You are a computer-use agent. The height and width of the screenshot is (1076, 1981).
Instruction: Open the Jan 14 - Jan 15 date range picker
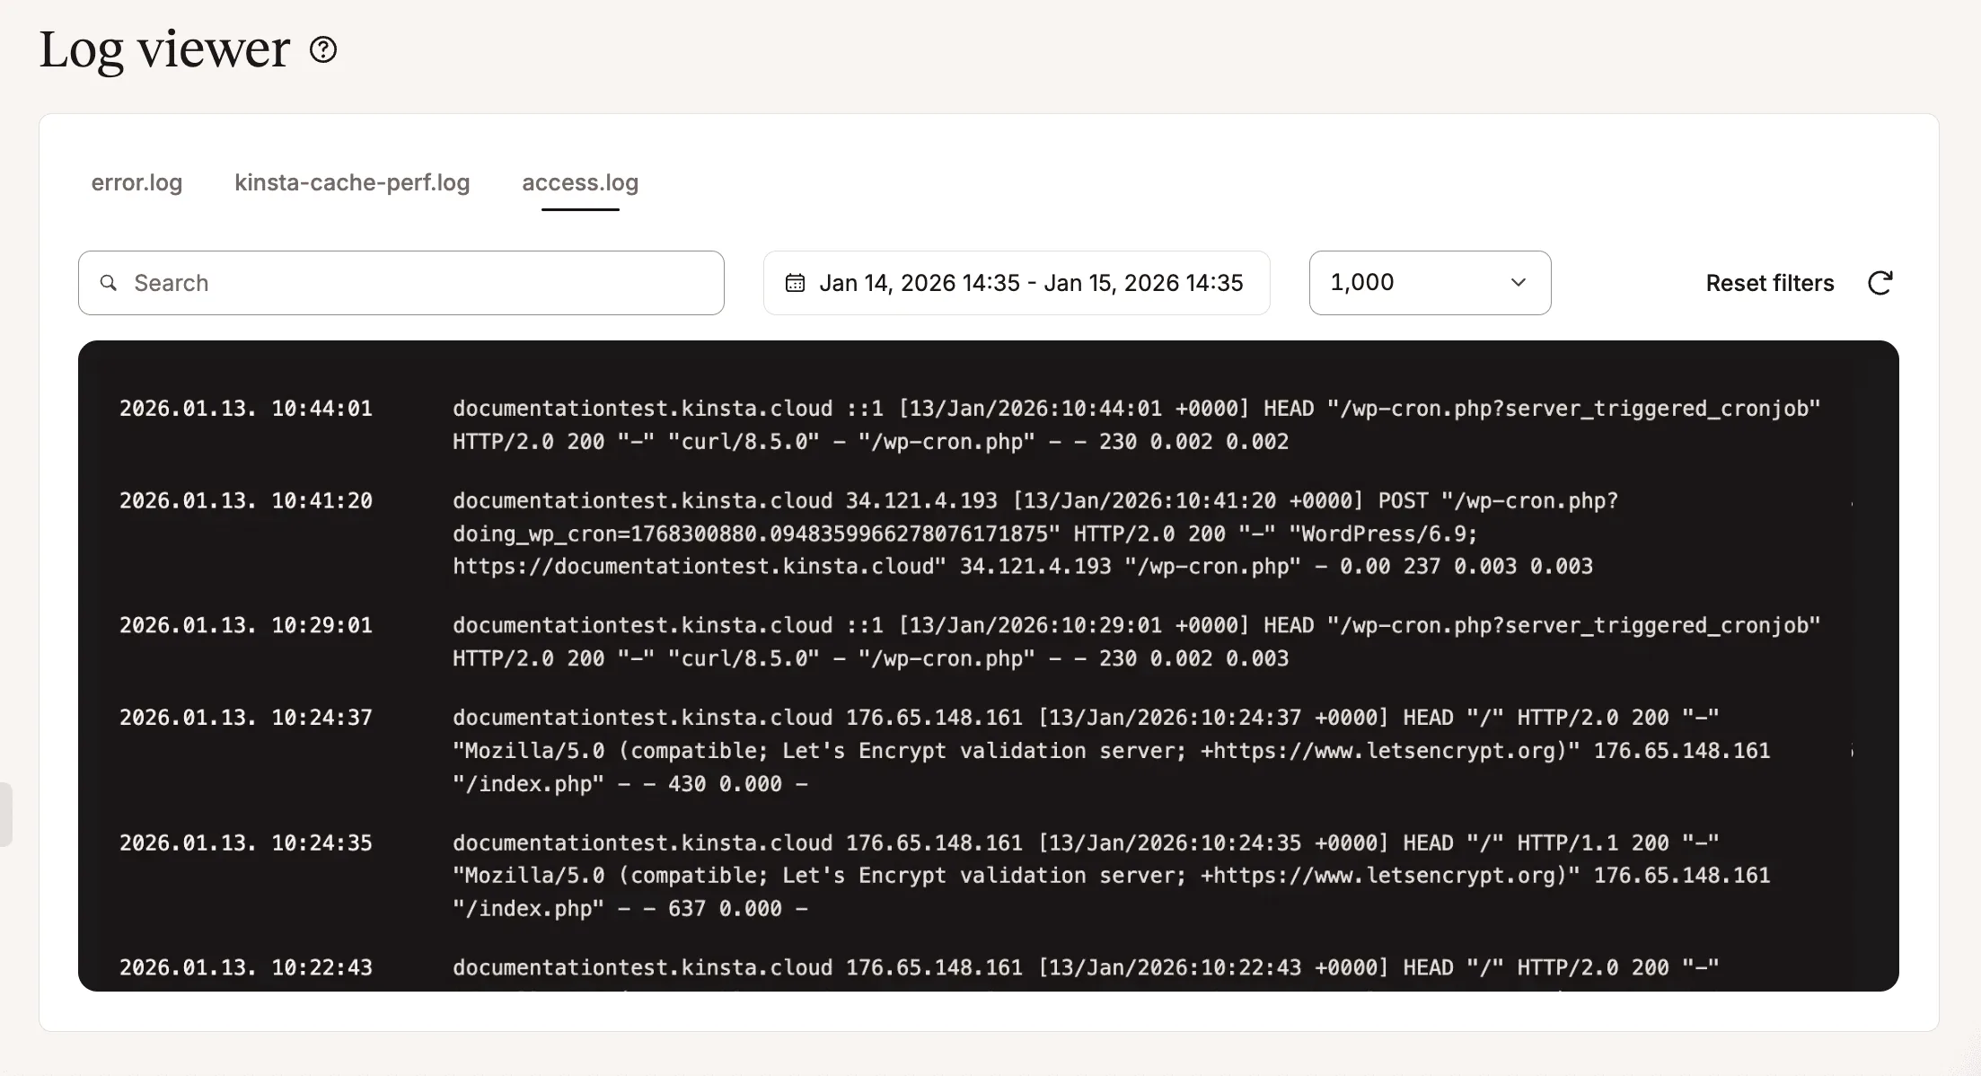click(1030, 283)
